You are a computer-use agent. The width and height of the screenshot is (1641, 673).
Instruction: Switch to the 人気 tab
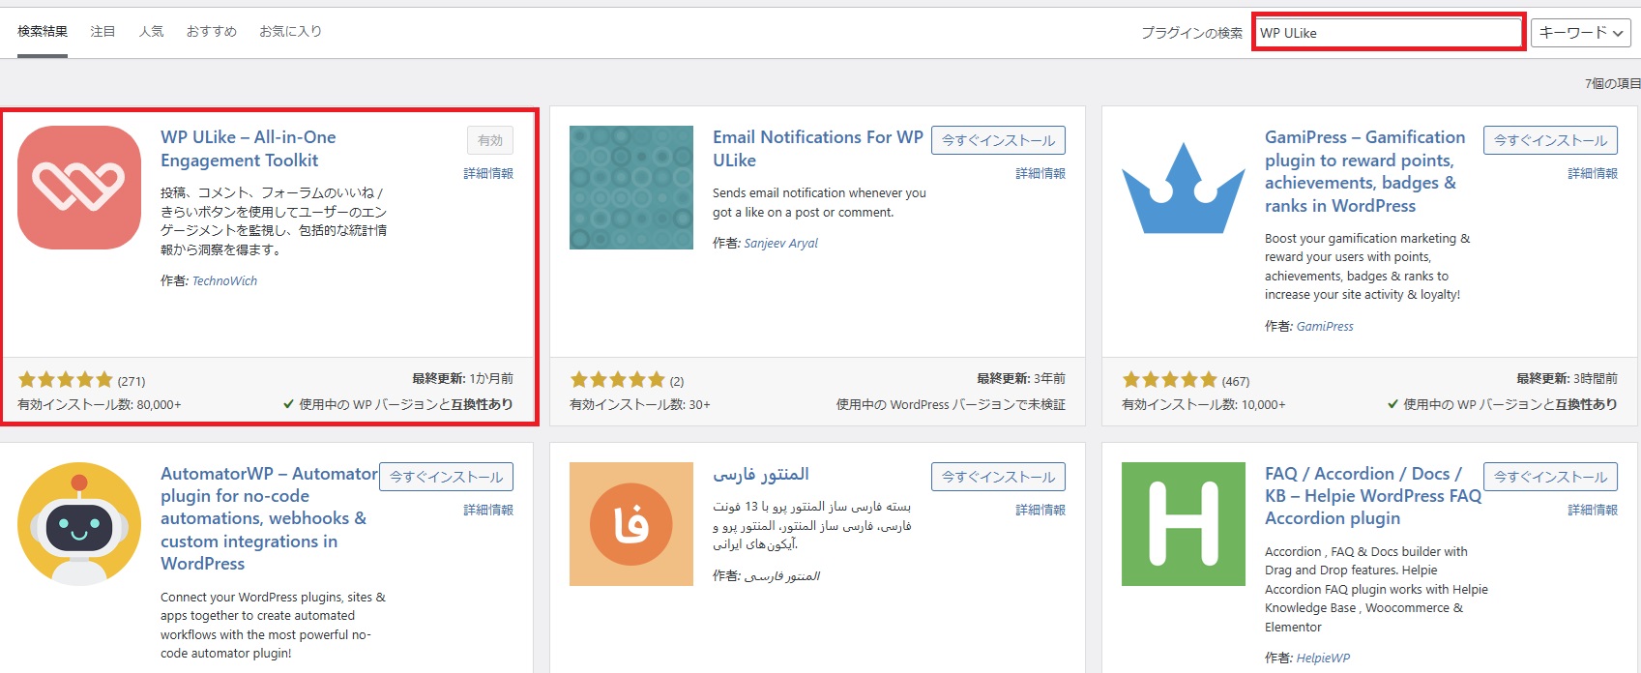click(x=151, y=32)
